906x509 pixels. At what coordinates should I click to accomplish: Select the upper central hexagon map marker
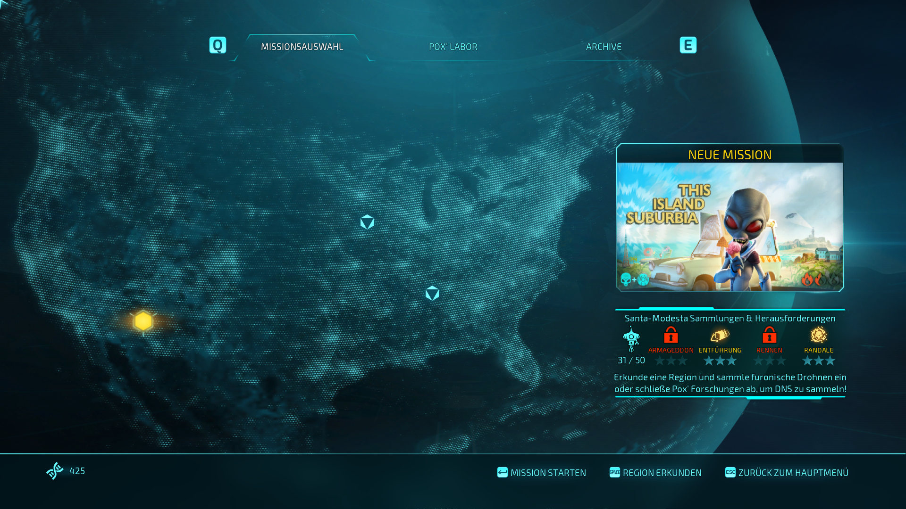(367, 222)
